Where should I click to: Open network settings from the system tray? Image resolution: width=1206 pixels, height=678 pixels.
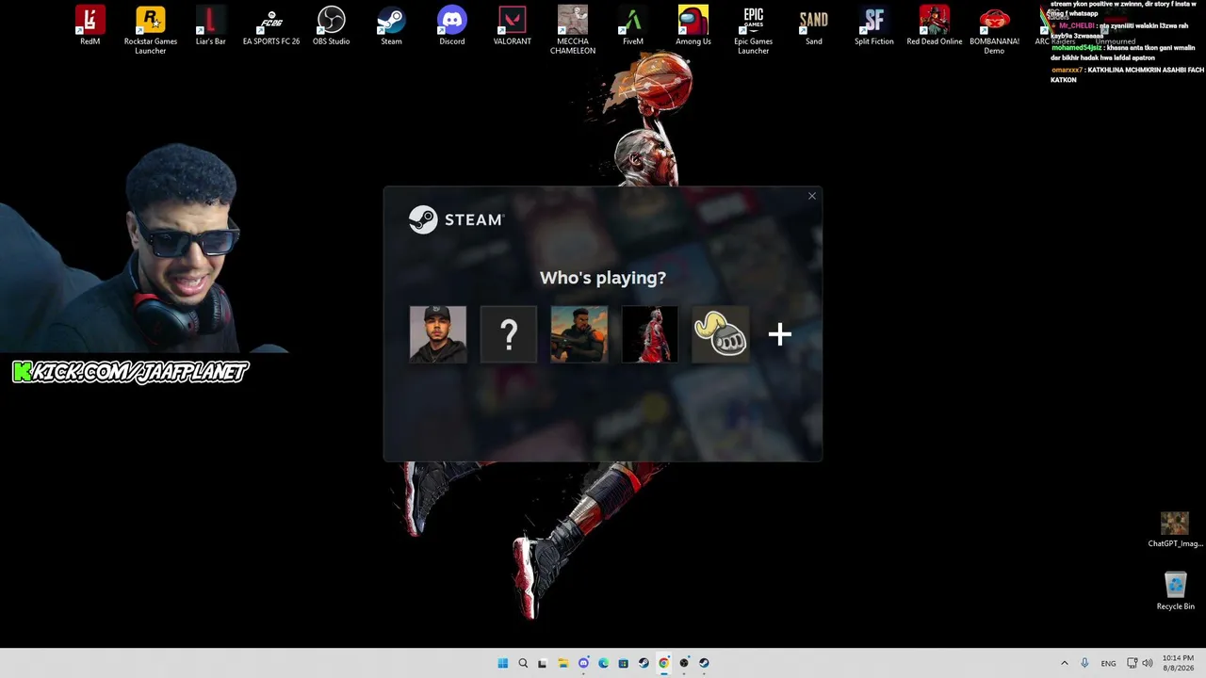(1132, 663)
